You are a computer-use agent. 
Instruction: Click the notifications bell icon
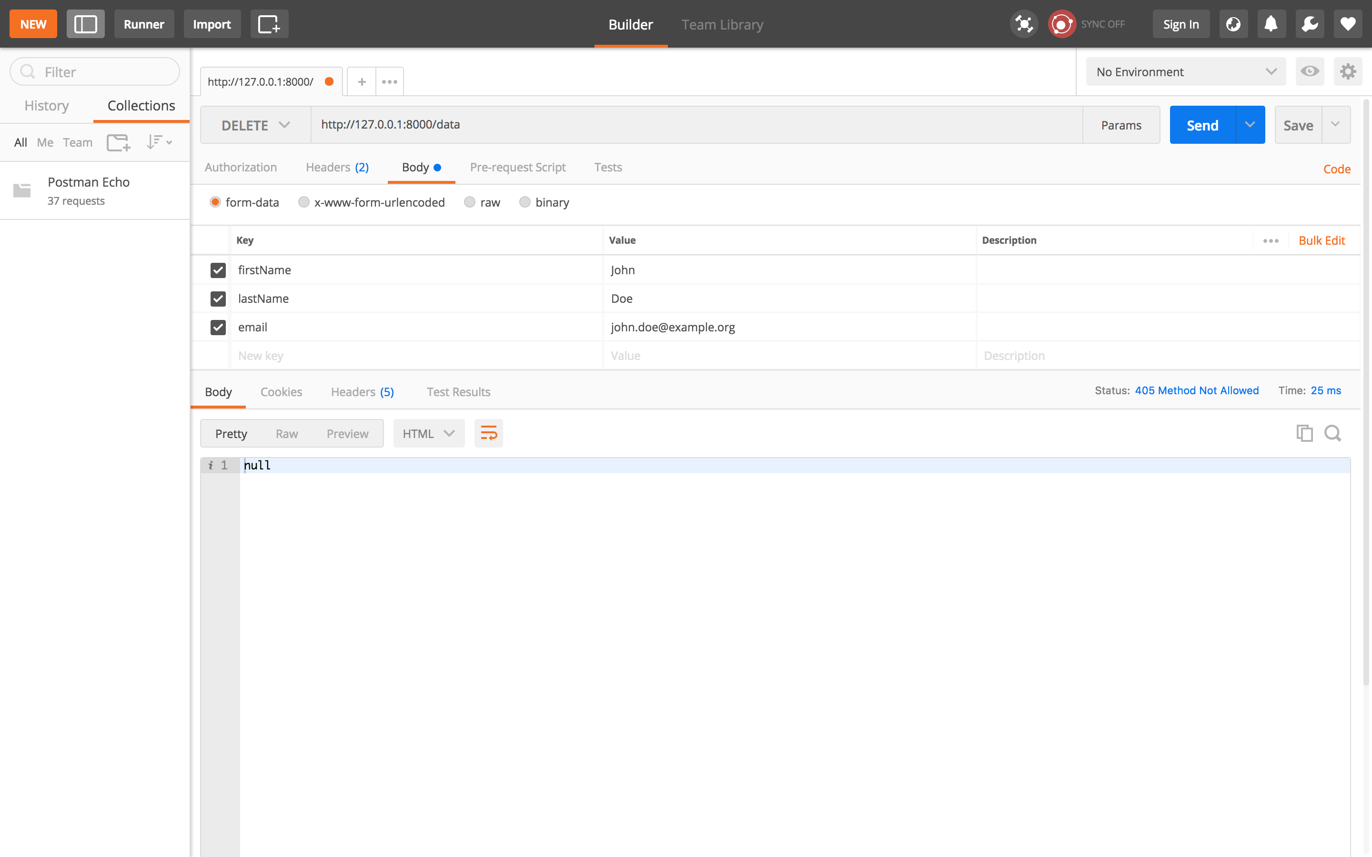(1271, 24)
